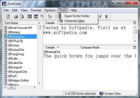The width and height of the screenshot is (140, 98).
Task: Open the Format menu
Action: (x=36, y=10)
